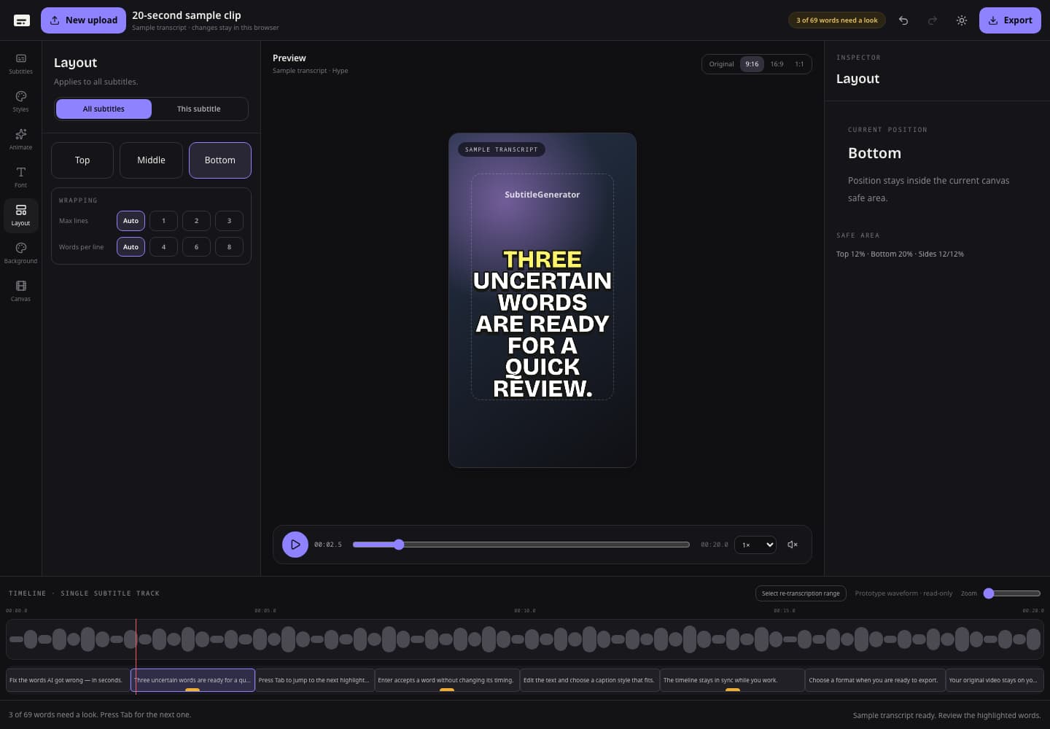Select the 9:16 aspect ratio tab
The image size is (1050, 729).
click(752, 64)
